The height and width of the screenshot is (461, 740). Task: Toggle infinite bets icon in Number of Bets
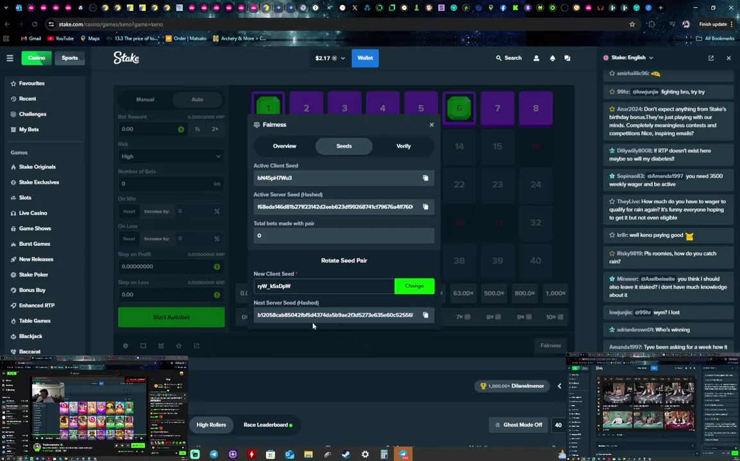point(217,184)
